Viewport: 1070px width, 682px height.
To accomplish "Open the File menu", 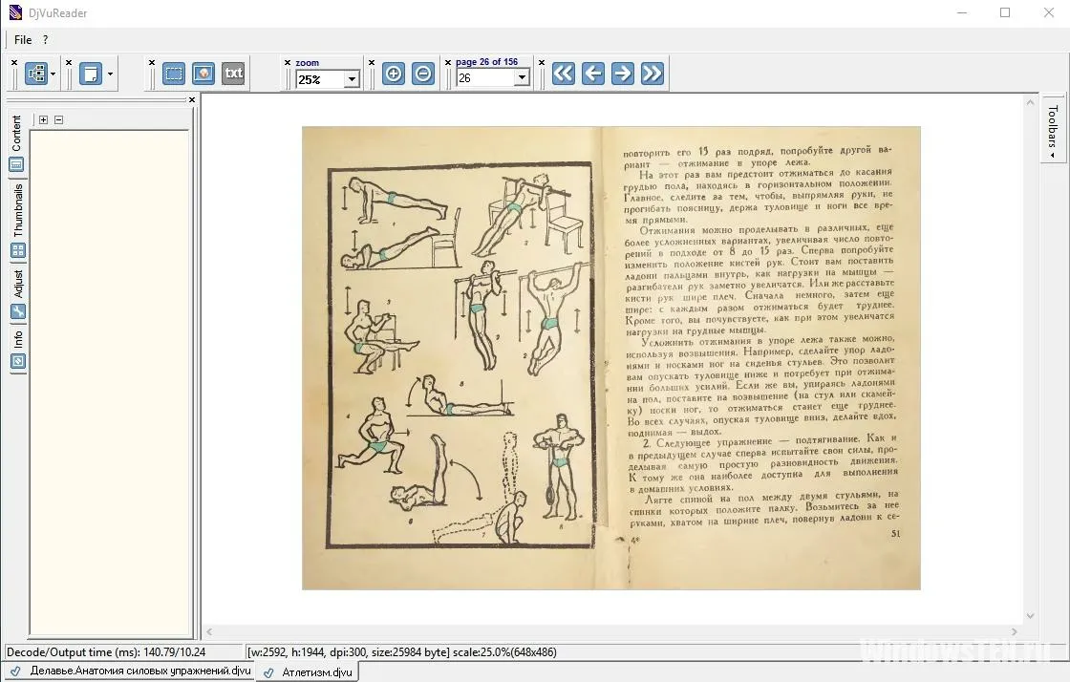I will 23,40.
